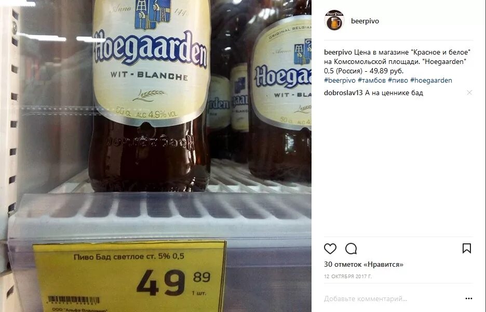Open beerpivo name in caption
486x312 pixels.
(338, 52)
